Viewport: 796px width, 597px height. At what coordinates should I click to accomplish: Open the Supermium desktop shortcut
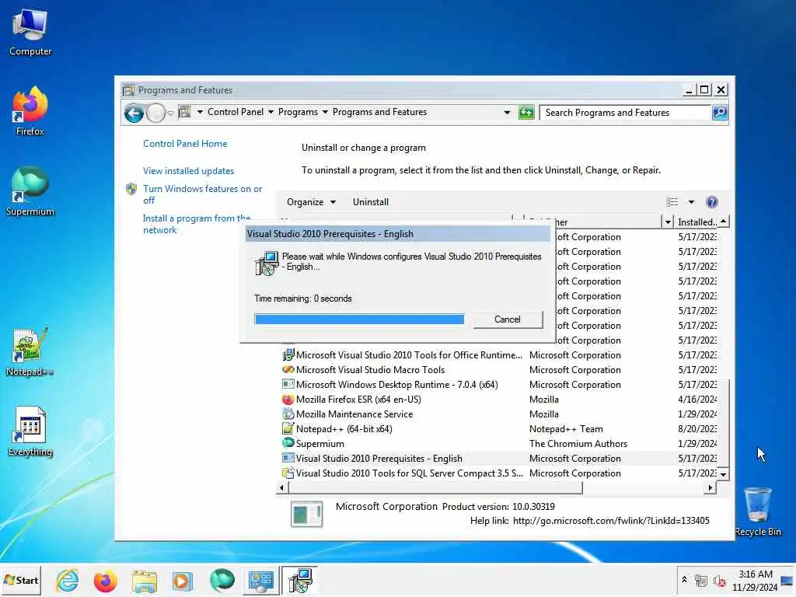coord(30,191)
